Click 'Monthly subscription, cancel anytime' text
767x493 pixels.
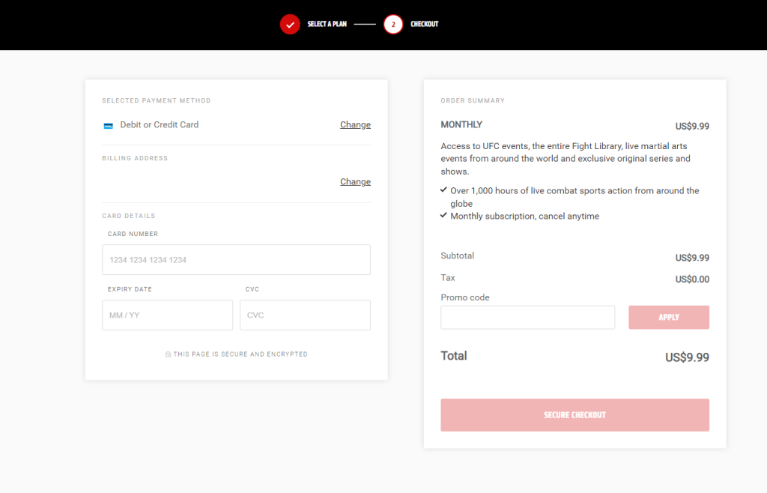click(x=525, y=217)
